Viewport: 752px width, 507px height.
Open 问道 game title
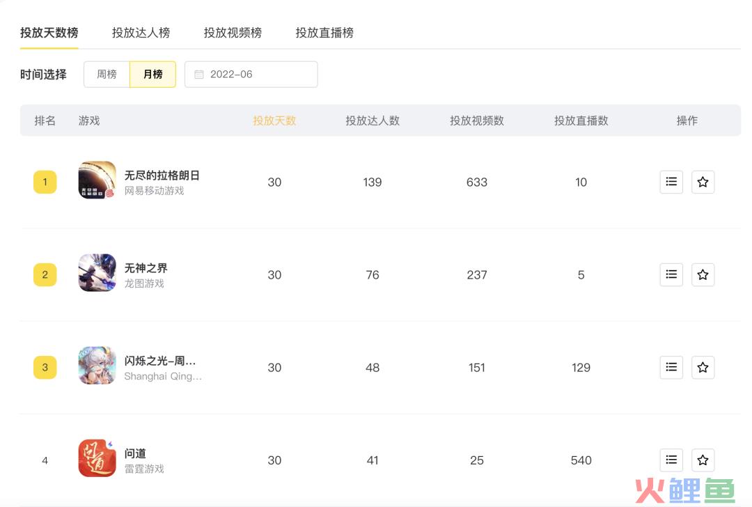[135, 453]
